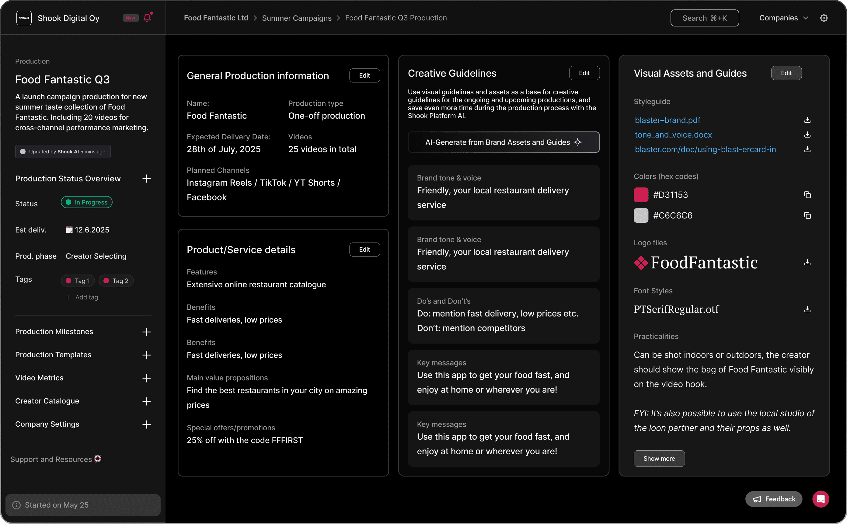
Task: Click the Search input field
Action: click(704, 18)
